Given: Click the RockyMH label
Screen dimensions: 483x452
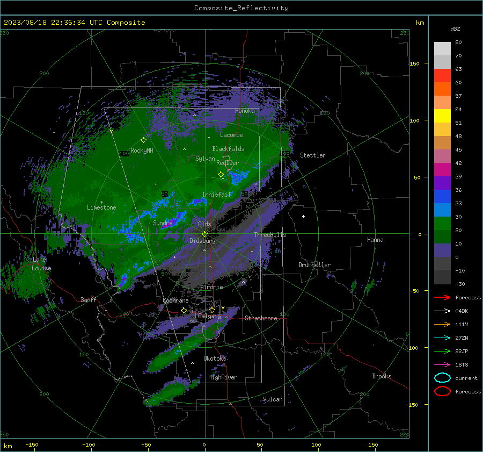Looking at the screenshot, I should coord(142,150).
